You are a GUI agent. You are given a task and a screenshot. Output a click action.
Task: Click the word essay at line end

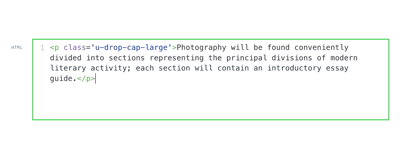click(337, 68)
